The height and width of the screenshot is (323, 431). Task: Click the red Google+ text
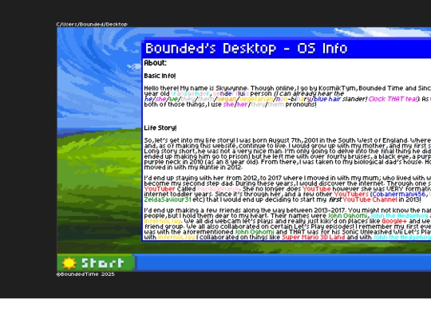pos(394,221)
